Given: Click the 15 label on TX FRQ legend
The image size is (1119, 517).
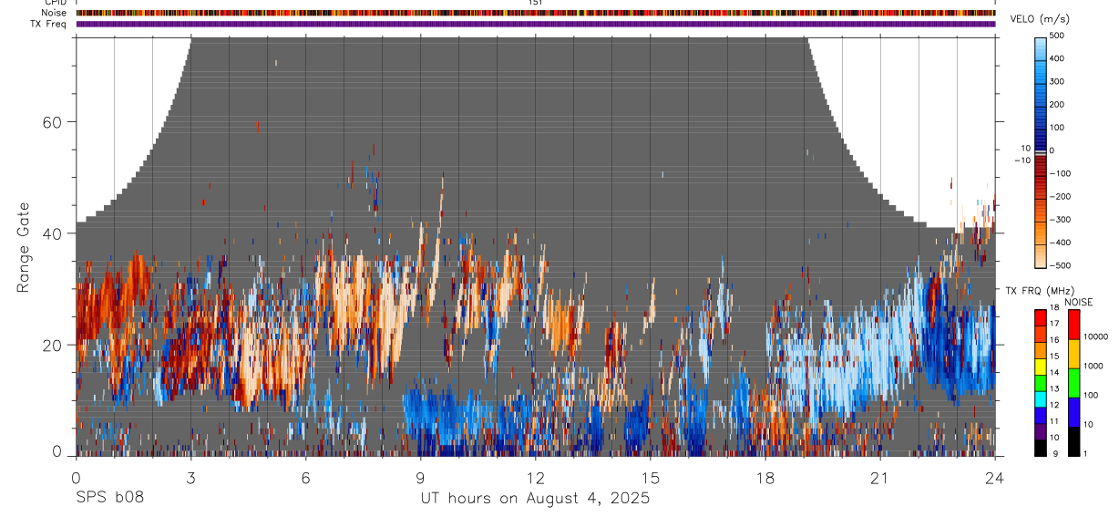Looking at the screenshot, I should click(1056, 357).
